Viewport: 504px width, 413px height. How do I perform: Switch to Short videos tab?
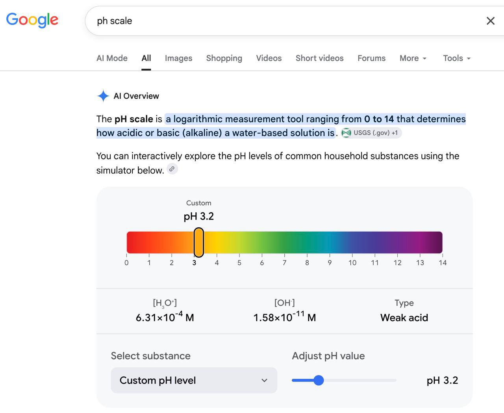coord(319,58)
